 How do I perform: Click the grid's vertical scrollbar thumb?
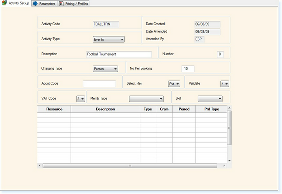coord(229,128)
